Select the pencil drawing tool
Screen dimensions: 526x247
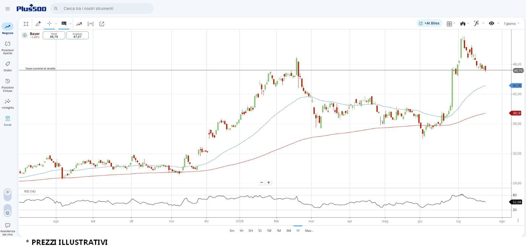[x=38, y=24]
